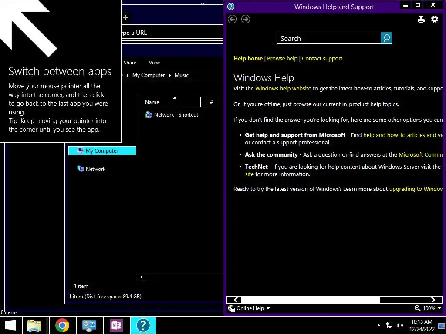The height and width of the screenshot is (334, 446).
Task: Open the Contact support link
Action: (x=322, y=59)
